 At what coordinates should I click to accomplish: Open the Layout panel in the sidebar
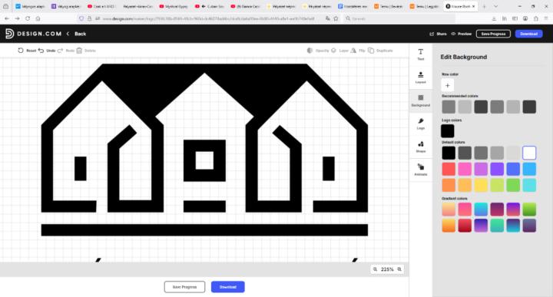(420, 78)
